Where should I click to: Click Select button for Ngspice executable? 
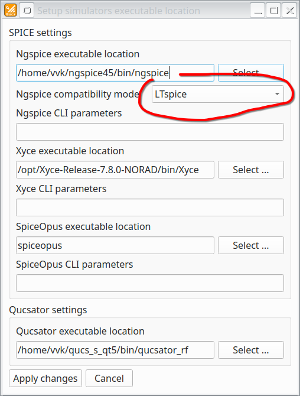click(x=251, y=73)
